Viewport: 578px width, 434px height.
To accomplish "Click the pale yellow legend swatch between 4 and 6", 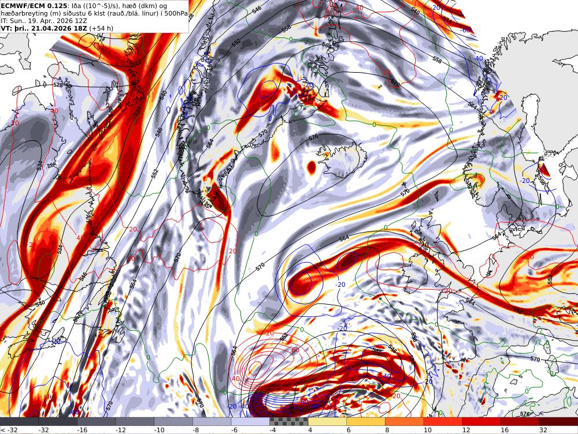I will click(x=327, y=421).
